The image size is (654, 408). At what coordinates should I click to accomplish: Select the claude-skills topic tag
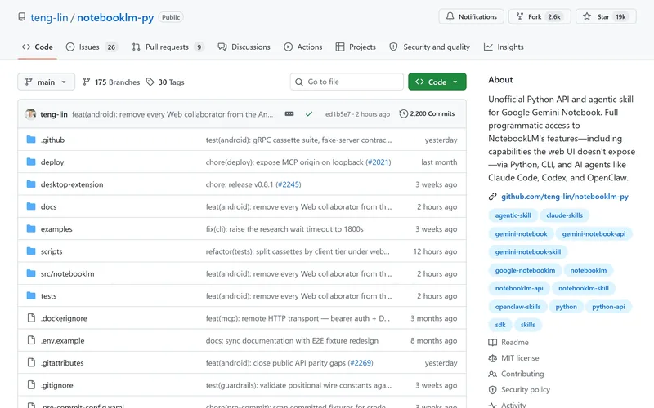[x=564, y=215]
